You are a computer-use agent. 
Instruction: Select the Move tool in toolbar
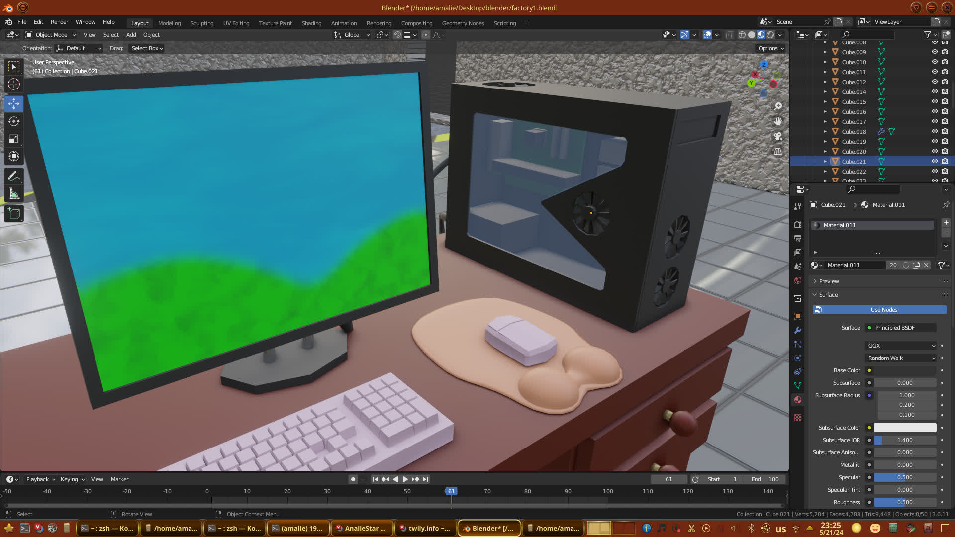pos(14,104)
